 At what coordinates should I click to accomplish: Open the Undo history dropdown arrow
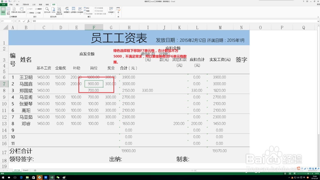[11, 1]
